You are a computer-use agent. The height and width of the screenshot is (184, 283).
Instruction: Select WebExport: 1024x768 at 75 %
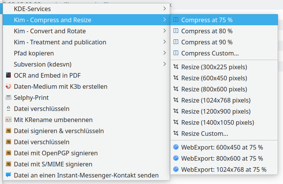tap(224, 169)
